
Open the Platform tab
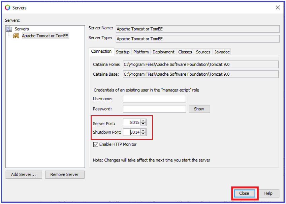click(x=141, y=52)
